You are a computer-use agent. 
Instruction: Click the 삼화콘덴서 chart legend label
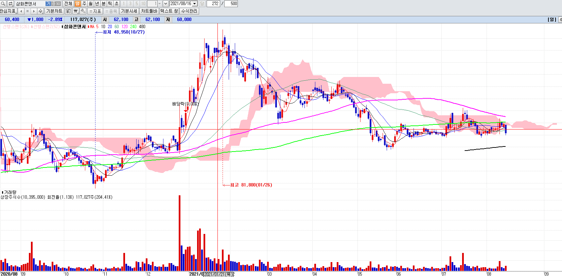point(75,26)
